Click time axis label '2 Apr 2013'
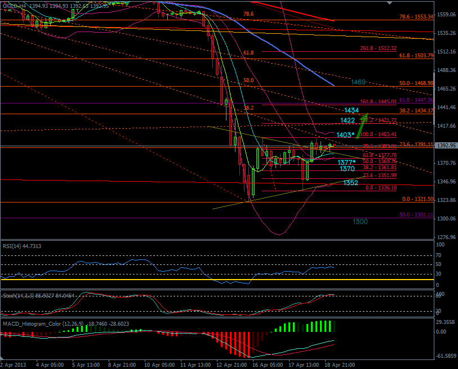The image size is (458, 369). pos(13,365)
